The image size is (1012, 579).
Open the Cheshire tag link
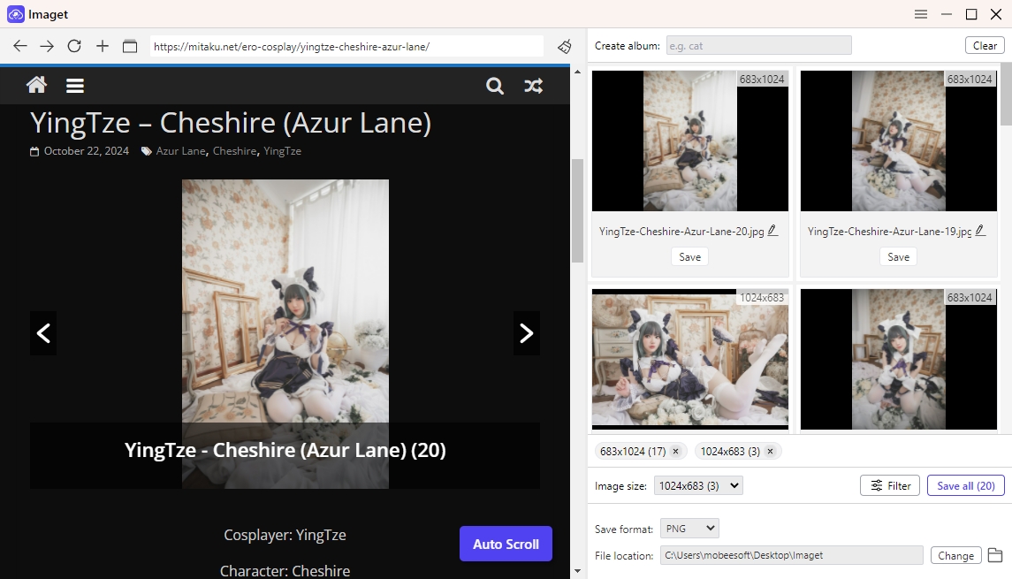[x=234, y=151]
